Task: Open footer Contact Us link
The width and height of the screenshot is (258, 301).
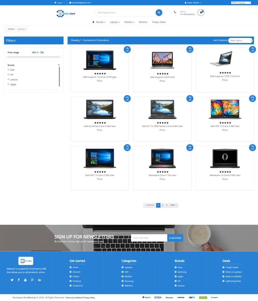Action: coord(78,286)
